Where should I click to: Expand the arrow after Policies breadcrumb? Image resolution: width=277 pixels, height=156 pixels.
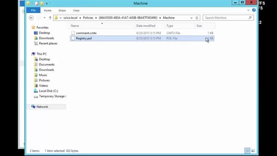96,18
